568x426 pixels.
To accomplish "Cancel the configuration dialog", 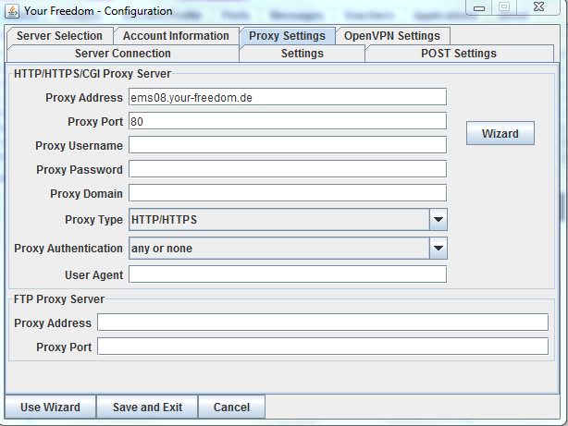I will tap(231, 407).
